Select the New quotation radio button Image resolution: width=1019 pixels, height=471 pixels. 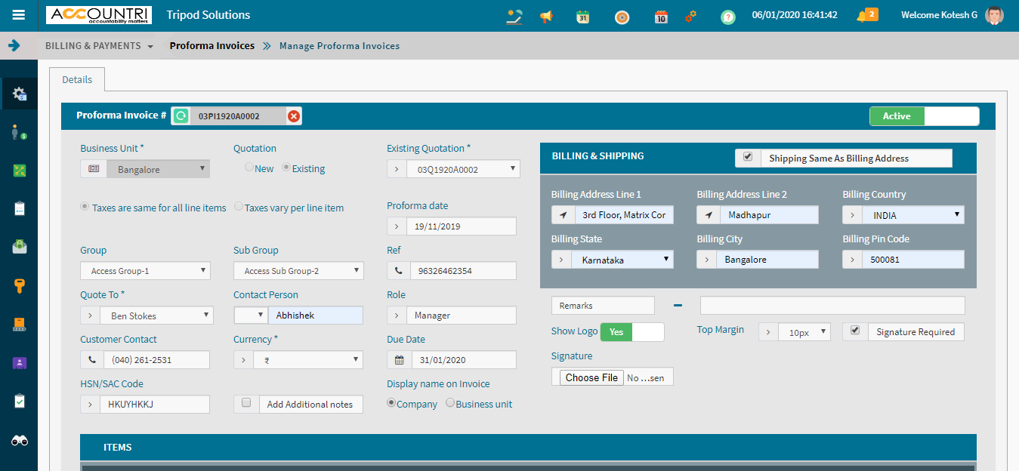pyautogui.click(x=249, y=168)
